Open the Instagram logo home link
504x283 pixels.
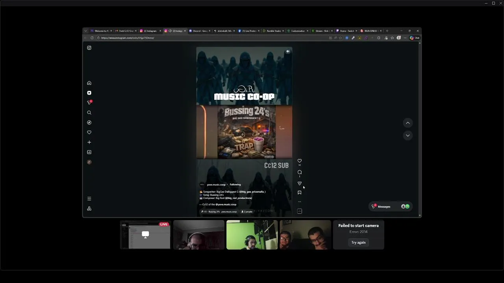pos(89,48)
